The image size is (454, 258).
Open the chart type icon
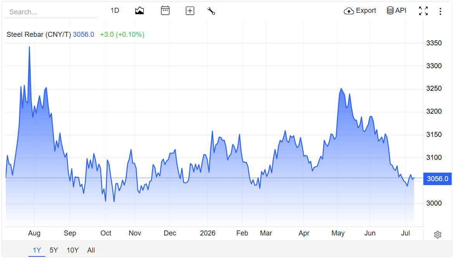click(140, 11)
